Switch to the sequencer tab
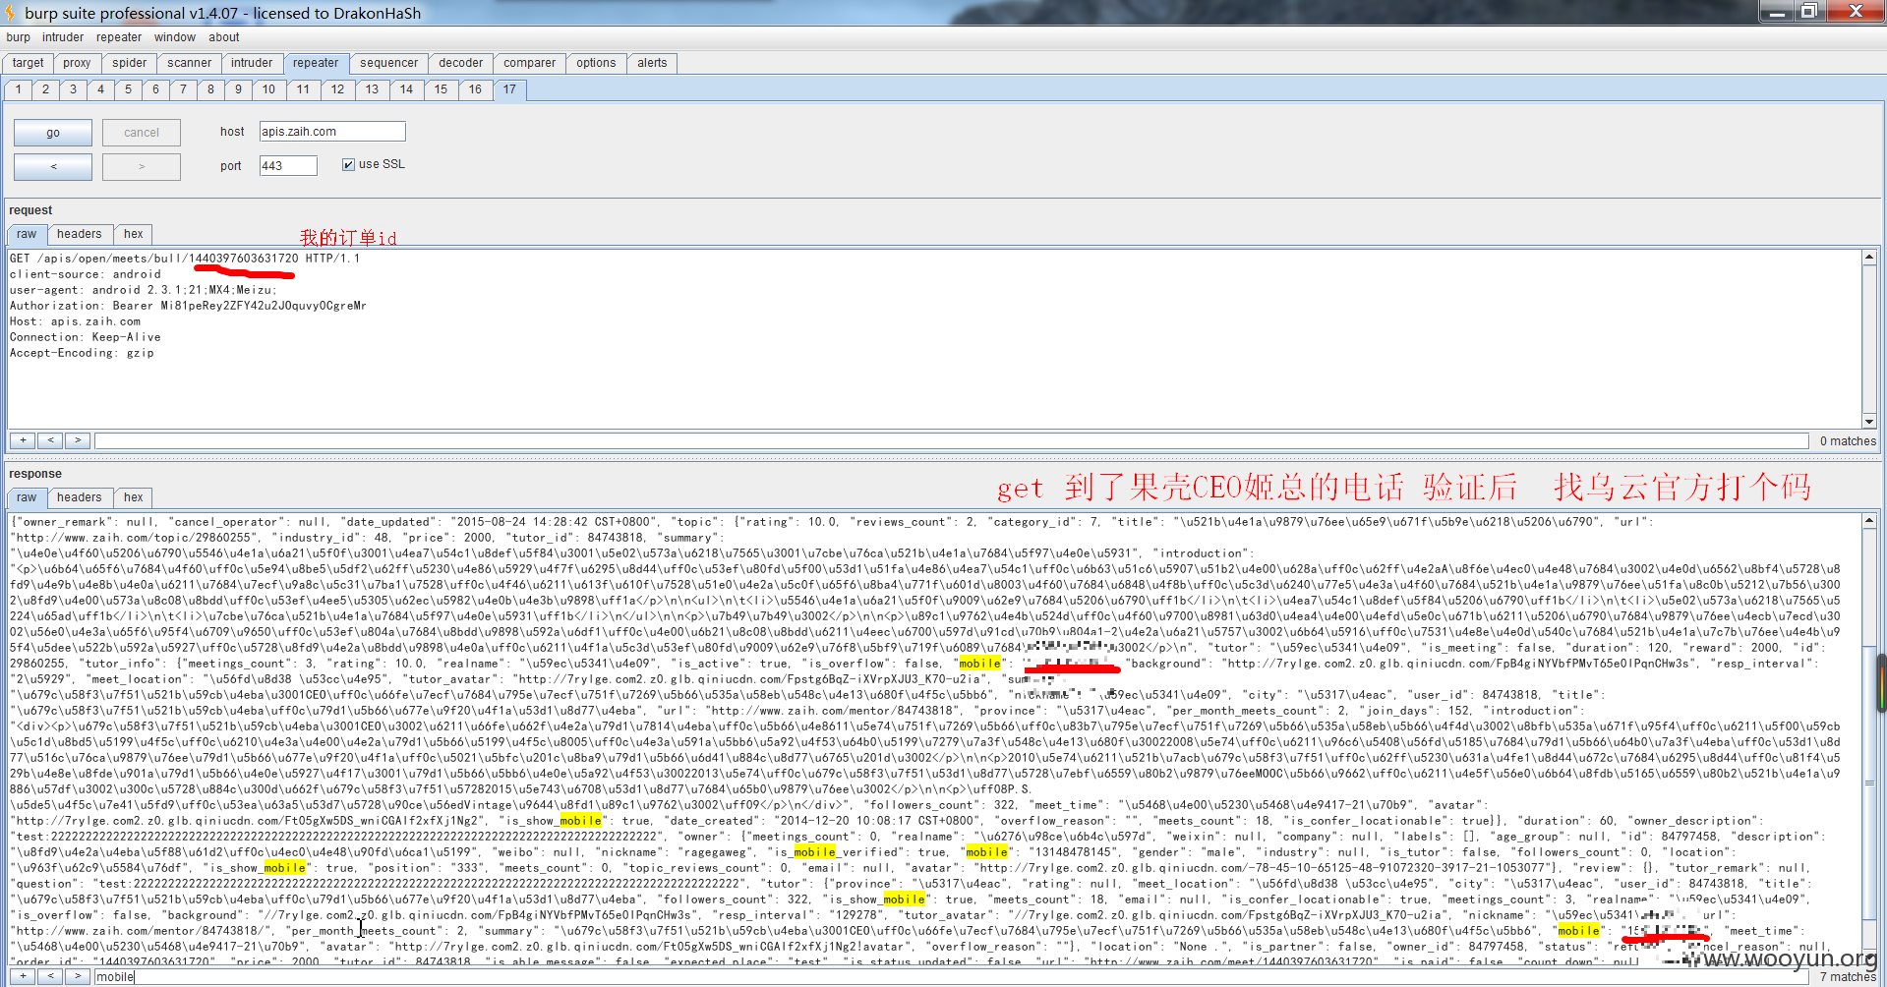This screenshot has width=1887, height=987. [388, 63]
